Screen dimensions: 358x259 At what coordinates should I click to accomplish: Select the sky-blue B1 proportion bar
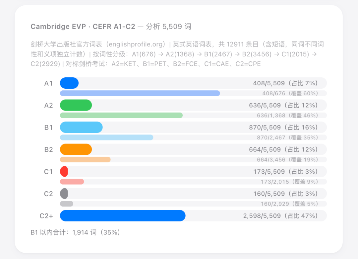pyautogui.click(x=81, y=127)
